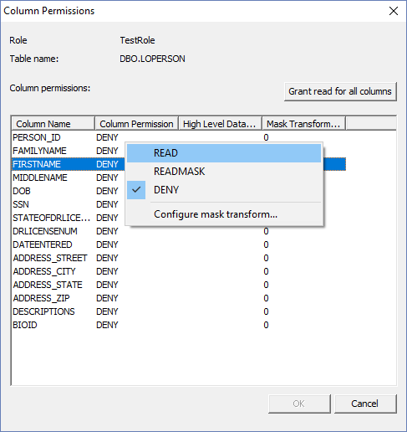Click the Mask Transform column header
Image resolution: width=407 pixels, height=432 pixels.
pos(303,124)
